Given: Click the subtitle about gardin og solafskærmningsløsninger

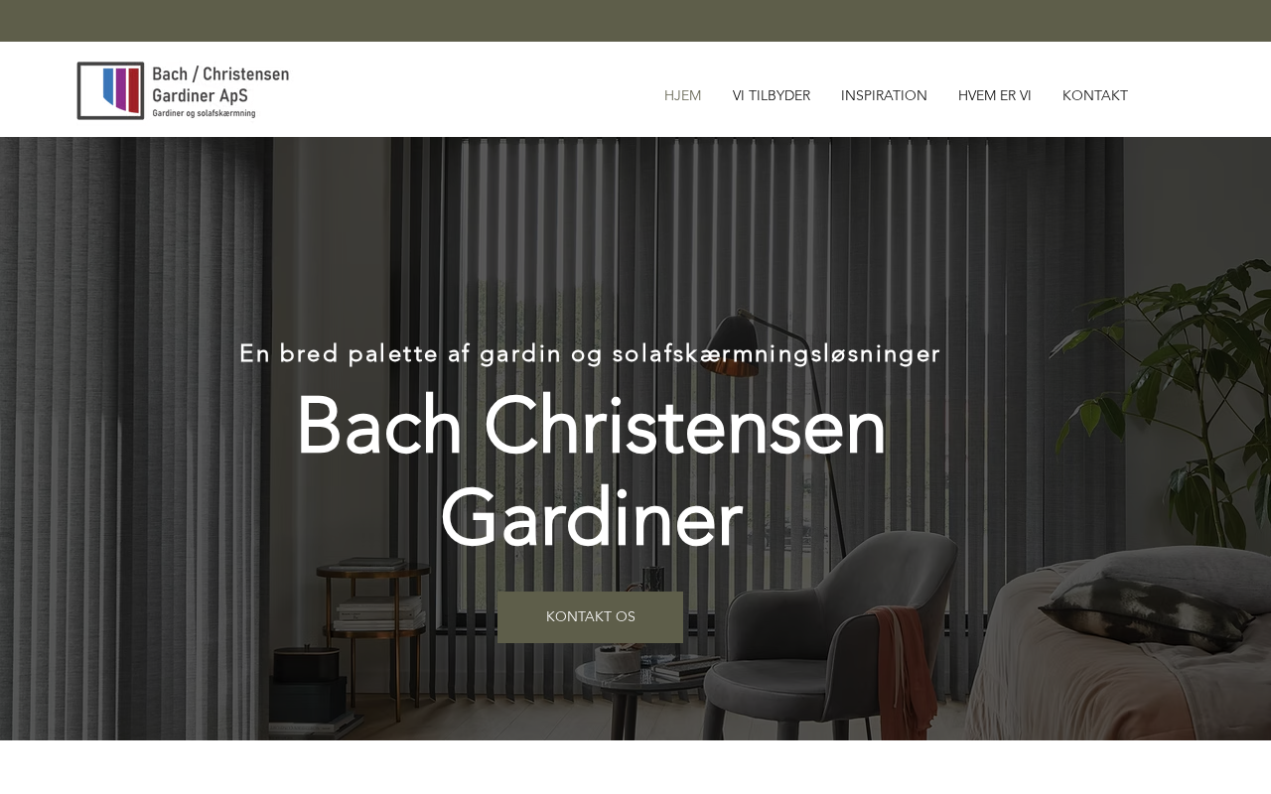Looking at the screenshot, I should point(590,353).
